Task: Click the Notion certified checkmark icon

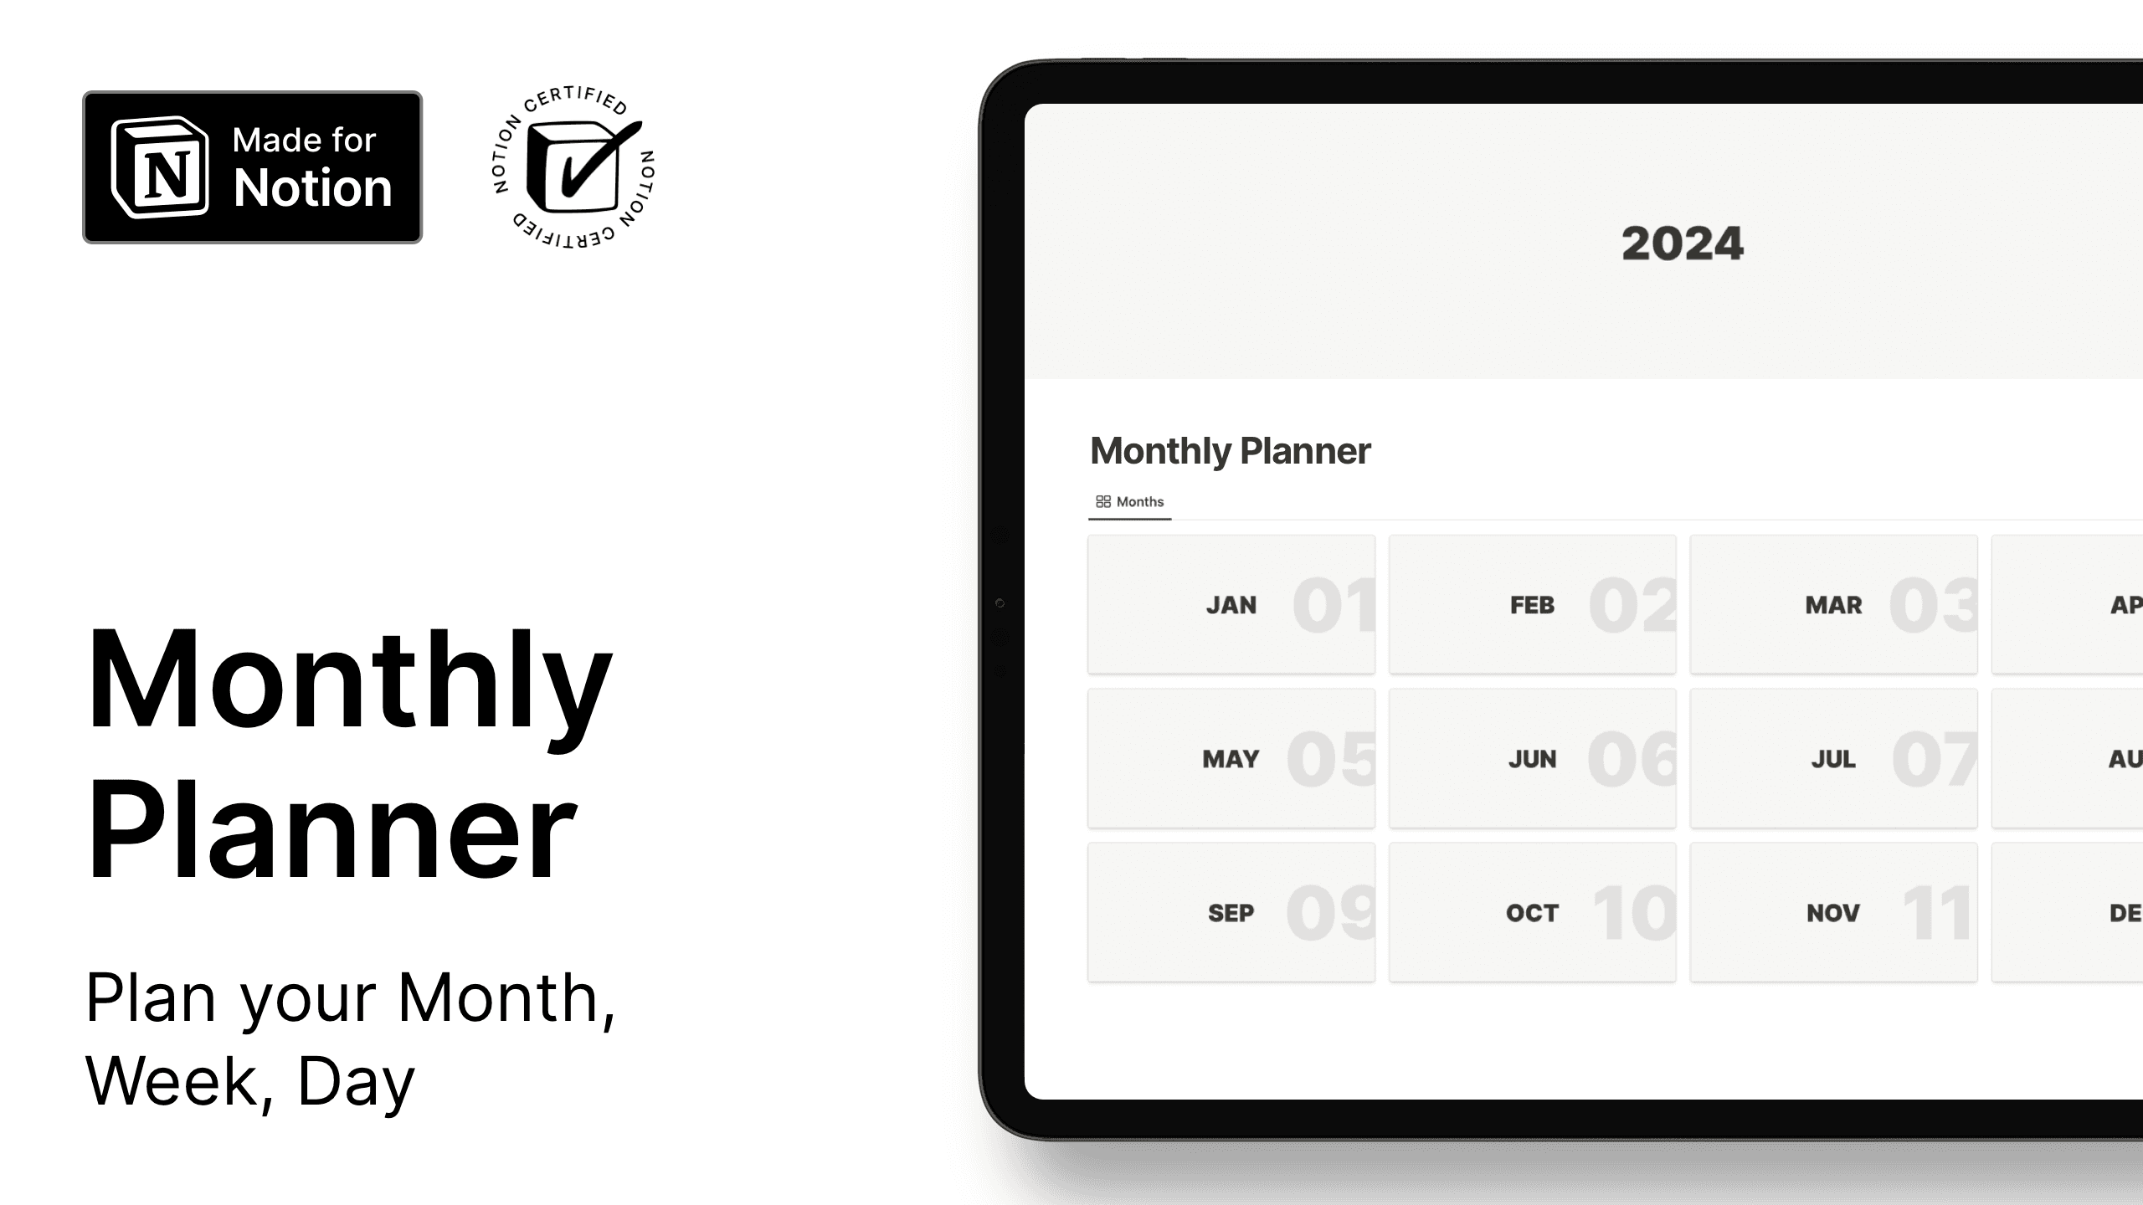Action: (x=573, y=167)
